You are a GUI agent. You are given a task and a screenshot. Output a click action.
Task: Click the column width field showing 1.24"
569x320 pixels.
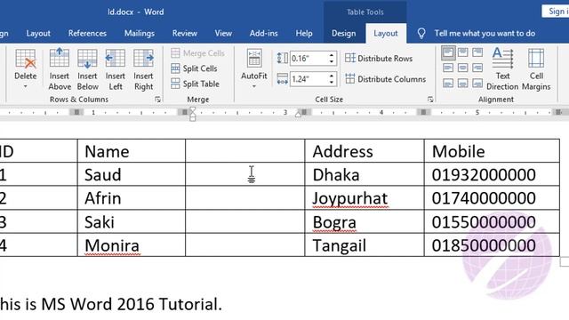click(309, 79)
